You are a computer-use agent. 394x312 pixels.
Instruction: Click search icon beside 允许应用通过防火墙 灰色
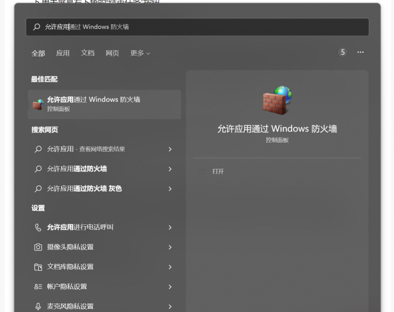tap(38, 189)
